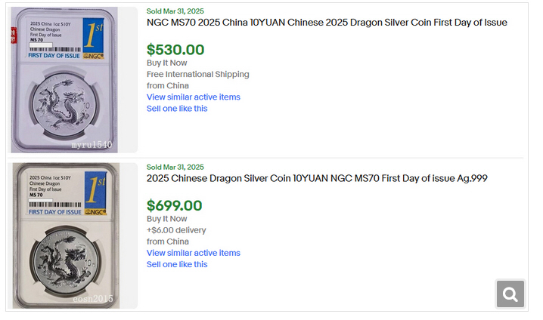Open the NGC MS70 2025 China 10YUAN listing title
The height and width of the screenshot is (320, 543).
coord(327,23)
